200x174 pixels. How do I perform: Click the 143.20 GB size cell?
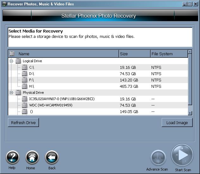pos(129,80)
